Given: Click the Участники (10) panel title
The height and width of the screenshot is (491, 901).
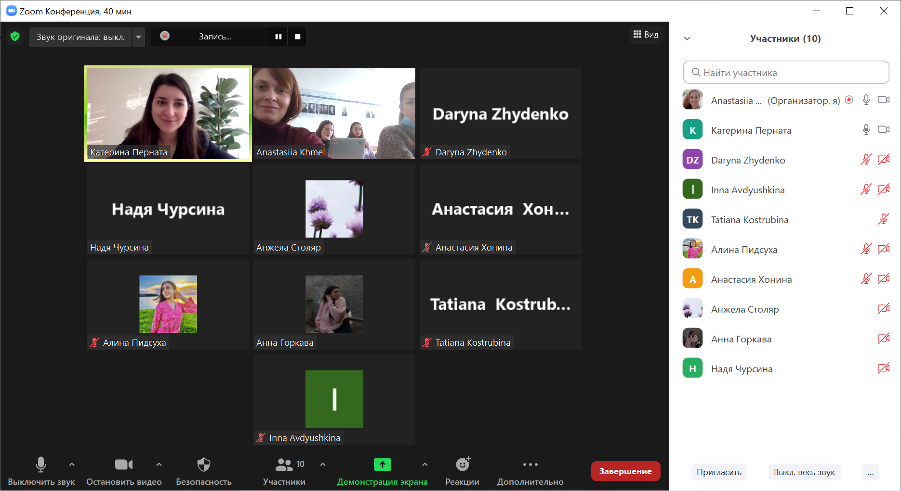Looking at the screenshot, I should (785, 38).
